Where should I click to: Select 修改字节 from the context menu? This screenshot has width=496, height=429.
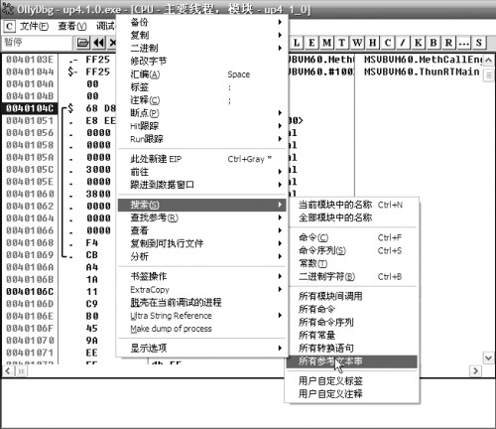click(201, 61)
